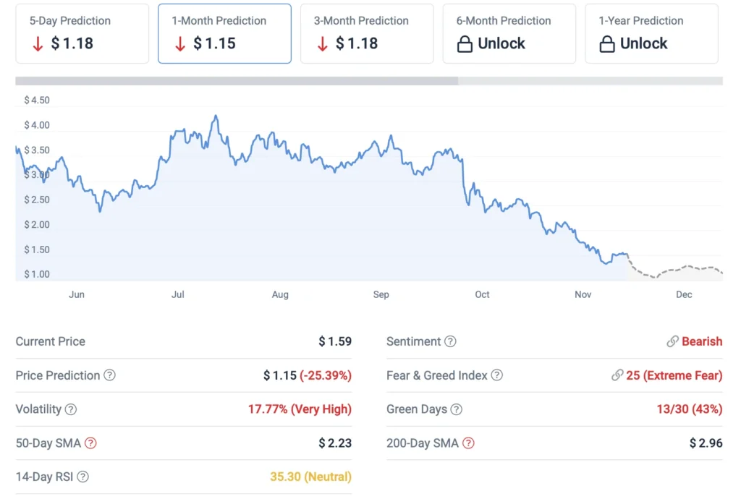Click the 50-Day SMA info icon
Viewport: 741px width, 499px height.
pos(90,443)
